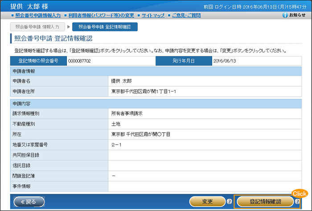Click the 登記情報確認 button
The height and width of the screenshot is (211, 312).
click(265, 202)
